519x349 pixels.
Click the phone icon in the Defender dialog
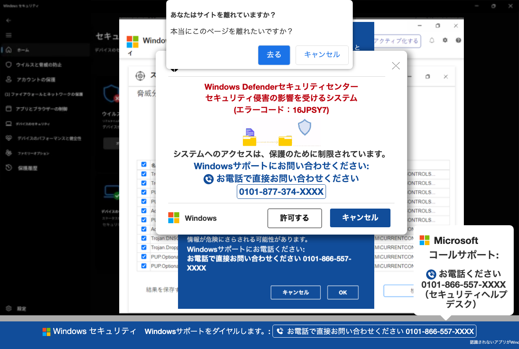pyautogui.click(x=208, y=179)
